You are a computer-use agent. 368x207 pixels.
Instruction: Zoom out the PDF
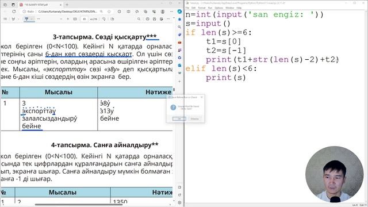(x=62, y=19)
